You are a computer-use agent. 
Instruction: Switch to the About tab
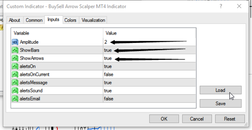[15, 20]
